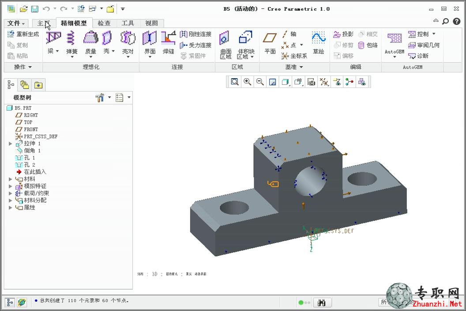Viewport: 466px width, 311px height.
Task: Click the Repaint screen icon
Action: pos(273,82)
